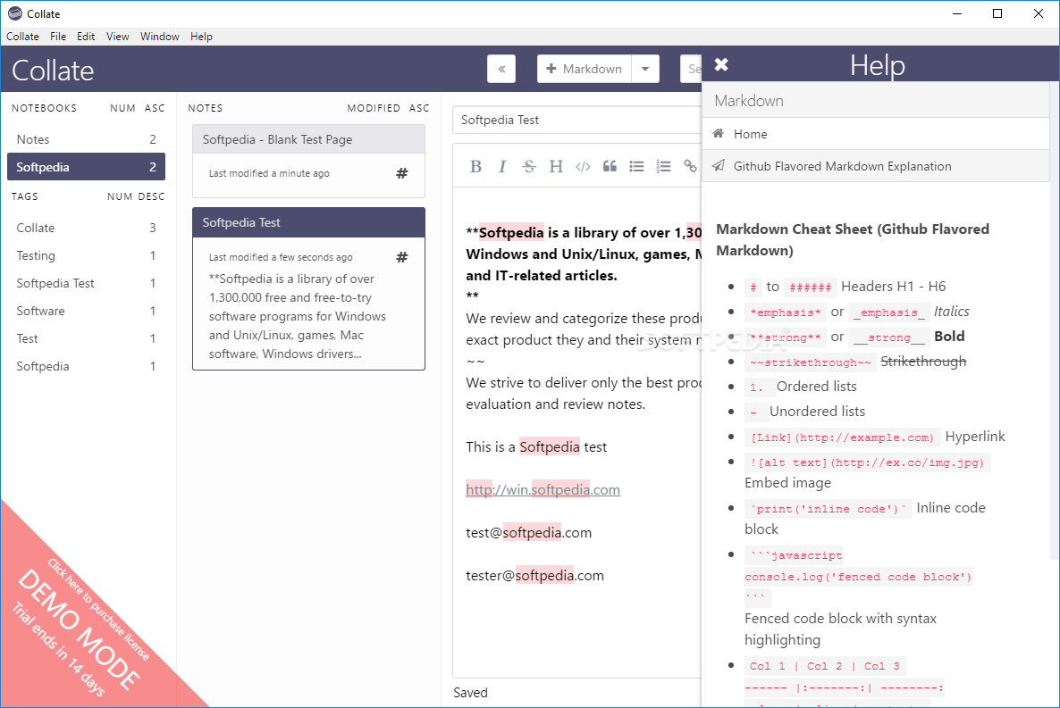
Task: Click the Home icon in Help panel
Action: 719,134
